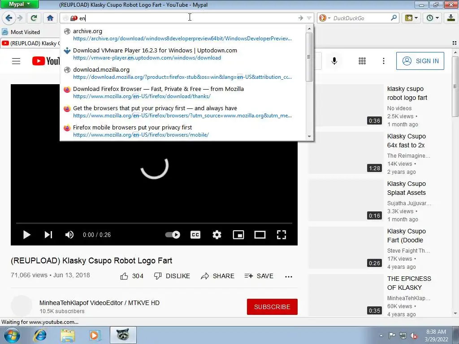
Task: Click the forward navigation arrow
Action: [x=20, y=18]
